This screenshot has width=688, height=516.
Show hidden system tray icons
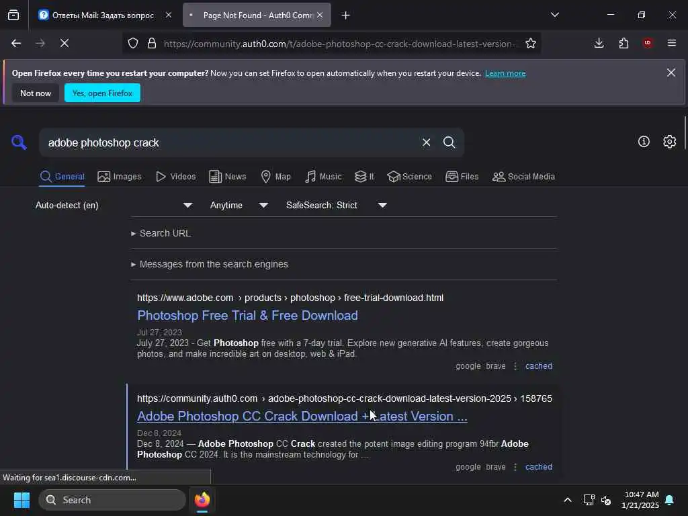click(567, 500)
